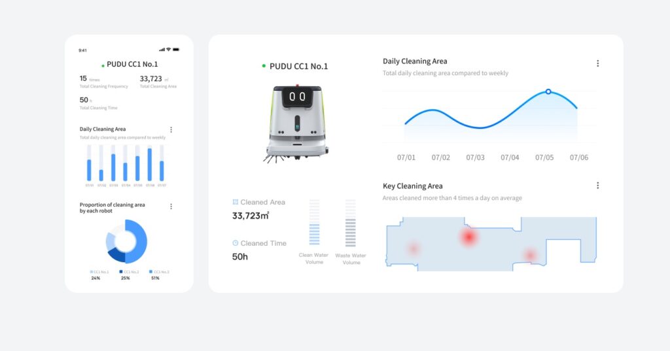Viewport: 670px width, 351px height.
Task: Select the tallest bar in the mobile bar chart
Action: (150, 165)
